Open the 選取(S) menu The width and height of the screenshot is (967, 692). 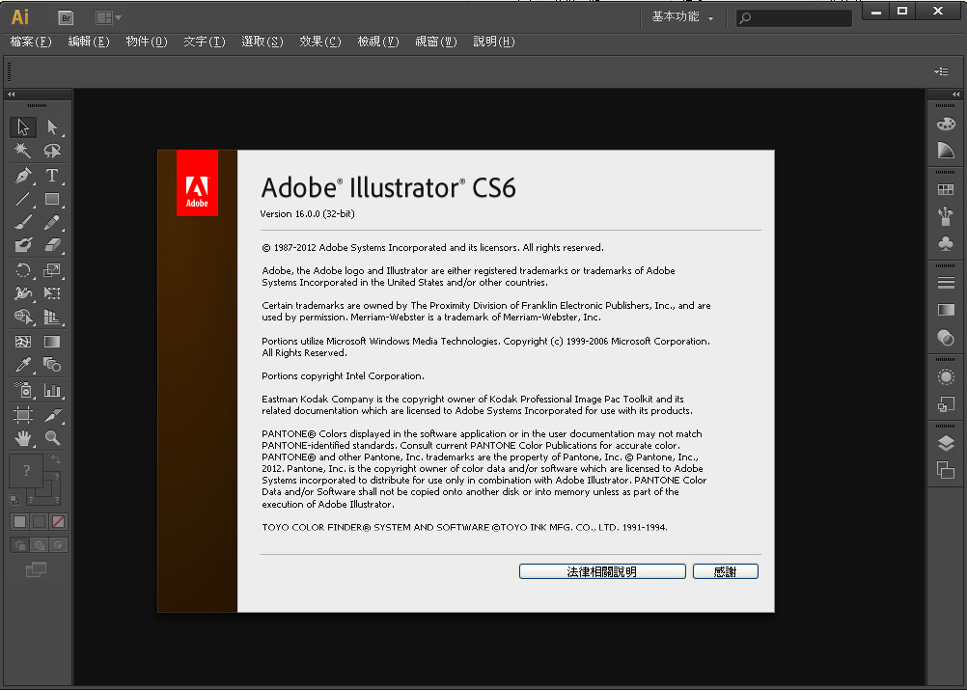click(262, 42)
